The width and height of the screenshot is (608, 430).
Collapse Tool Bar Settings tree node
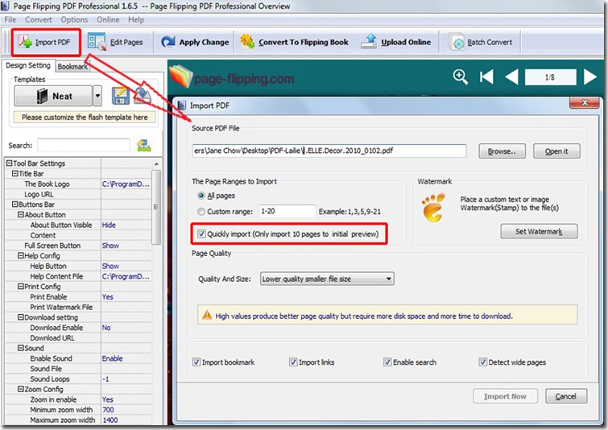[9, 163]
